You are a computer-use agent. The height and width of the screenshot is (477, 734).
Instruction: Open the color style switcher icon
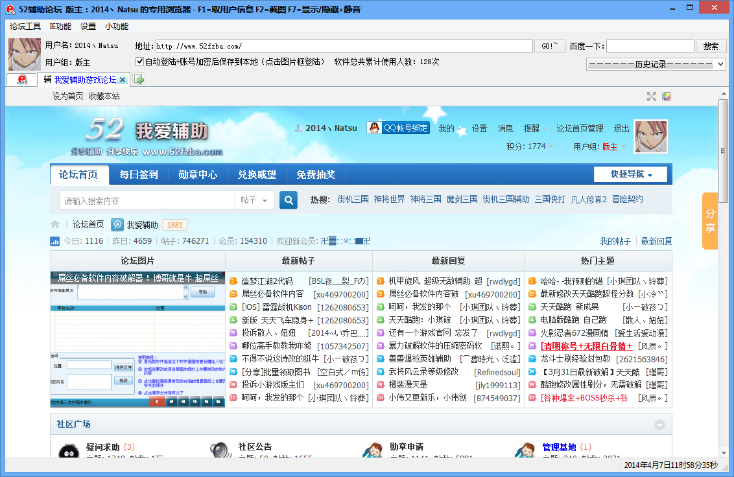point(667,97)
